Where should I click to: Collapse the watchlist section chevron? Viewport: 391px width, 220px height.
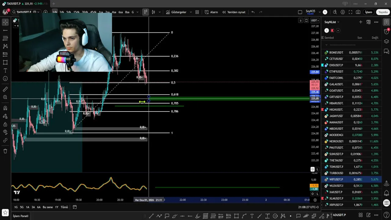(326, 45)
